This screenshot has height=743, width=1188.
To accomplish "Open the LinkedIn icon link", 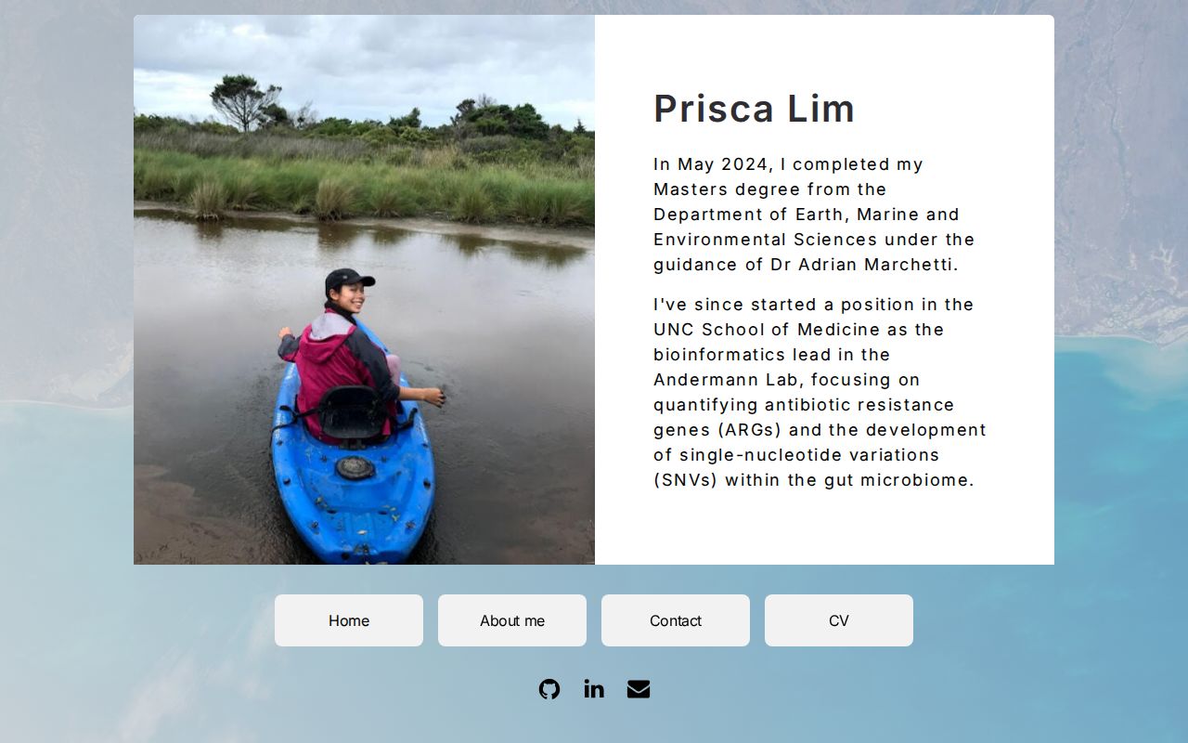I will [x=594, y=689].
